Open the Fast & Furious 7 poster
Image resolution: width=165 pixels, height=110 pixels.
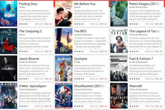click(x=119, y=68)
